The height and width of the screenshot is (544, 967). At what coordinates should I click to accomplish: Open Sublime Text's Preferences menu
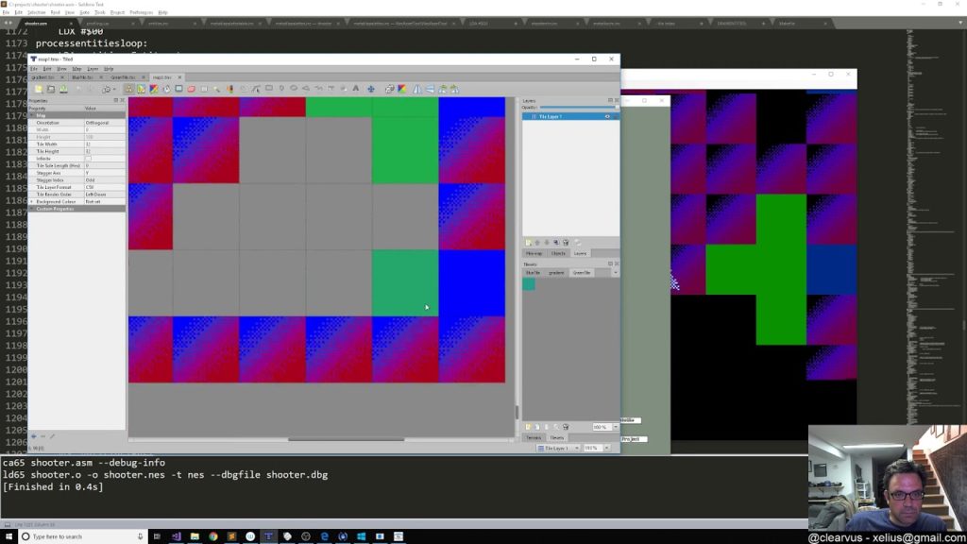pos(142,12)
